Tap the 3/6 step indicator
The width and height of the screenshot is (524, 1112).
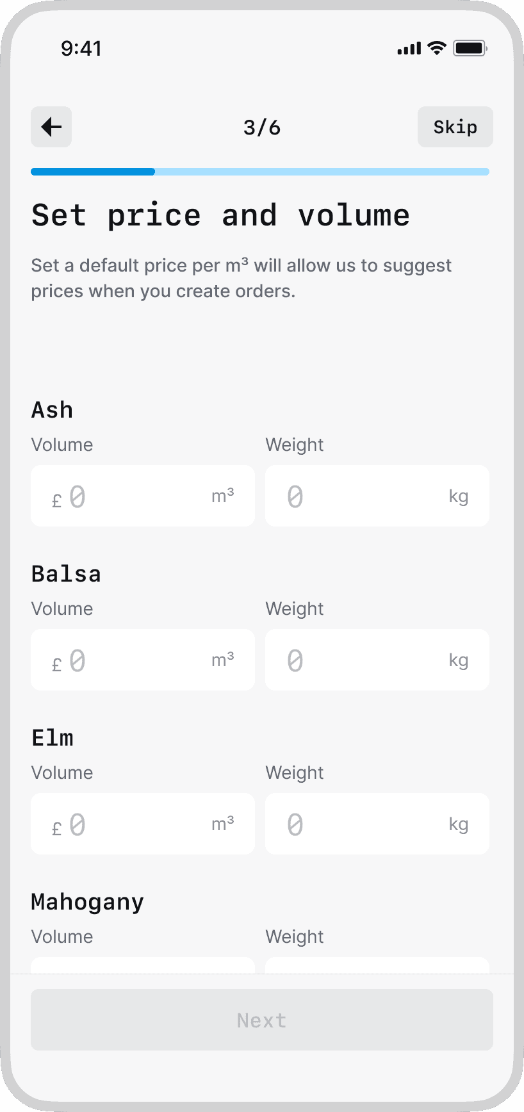click(261, 127)
